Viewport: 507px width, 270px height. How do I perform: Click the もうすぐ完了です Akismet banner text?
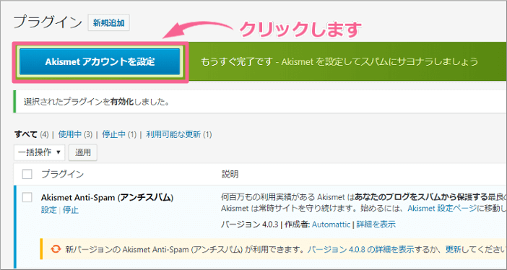point(339,61)
